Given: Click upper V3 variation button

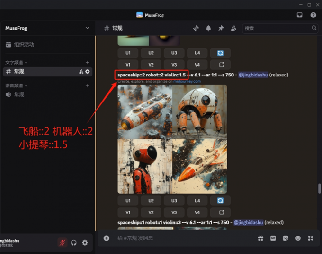Looking at the screenshot, I should 174,65.
